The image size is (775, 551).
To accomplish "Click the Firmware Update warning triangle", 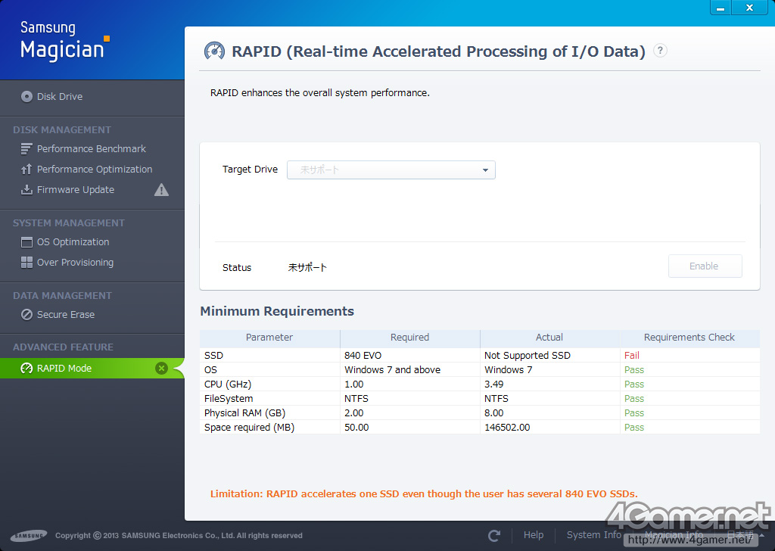I will click(162, 190).
